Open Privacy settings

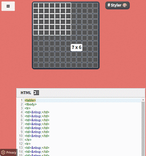[x=9, y=152]
